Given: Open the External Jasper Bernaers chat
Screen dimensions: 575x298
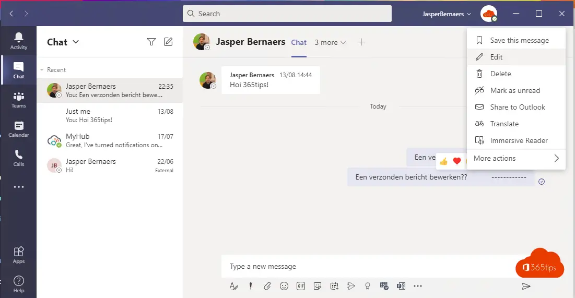Looking at the screenshot, I should pos(110,165).
